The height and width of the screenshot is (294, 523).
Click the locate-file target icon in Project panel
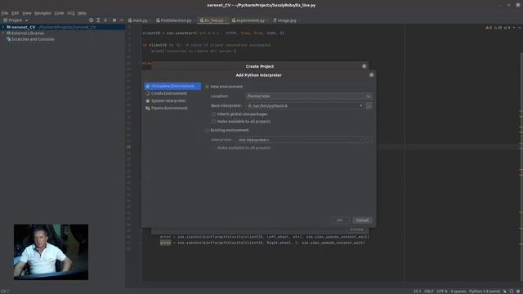point(91,20)
